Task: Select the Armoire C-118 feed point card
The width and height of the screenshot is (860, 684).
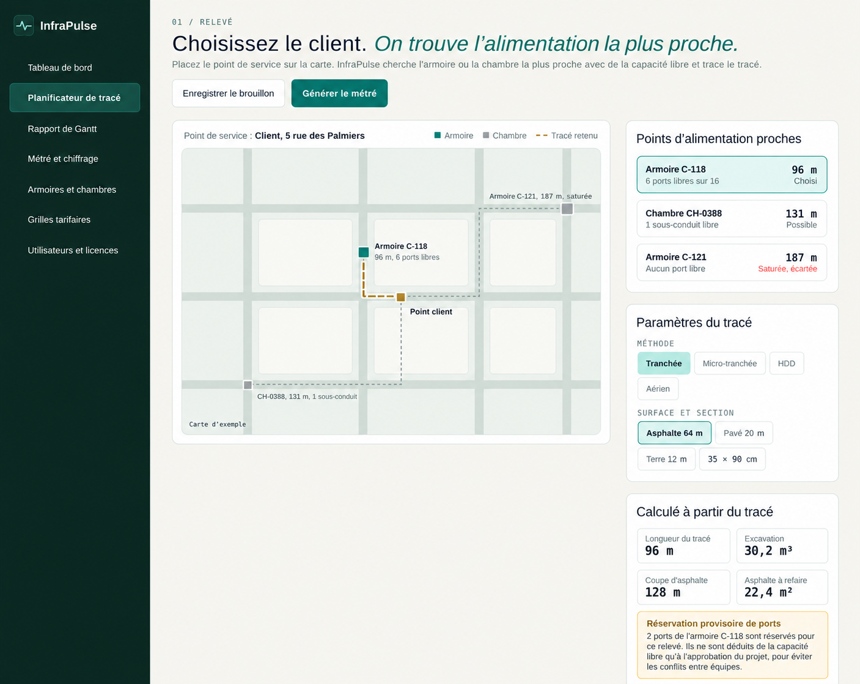Action: point(732,175)
